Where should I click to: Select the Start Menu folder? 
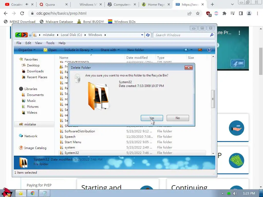(x=73, y=142)
